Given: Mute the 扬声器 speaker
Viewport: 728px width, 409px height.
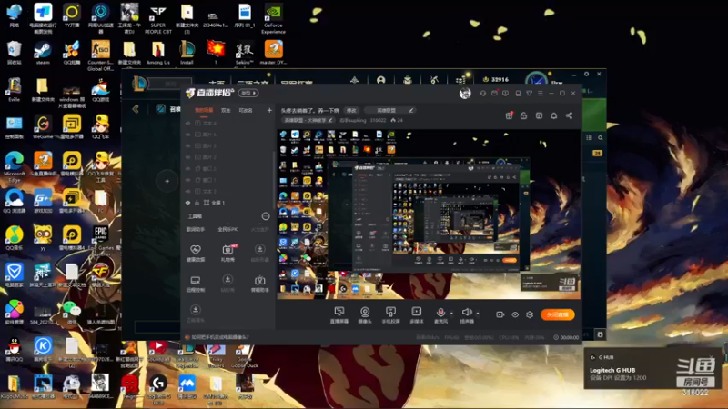Looking at the screenshot, I should coord(467,314).
